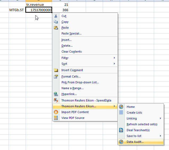Click the SpeedData fx lightning icon
Image resolution: width=169 pixels, height=150 pixels.
56,100
